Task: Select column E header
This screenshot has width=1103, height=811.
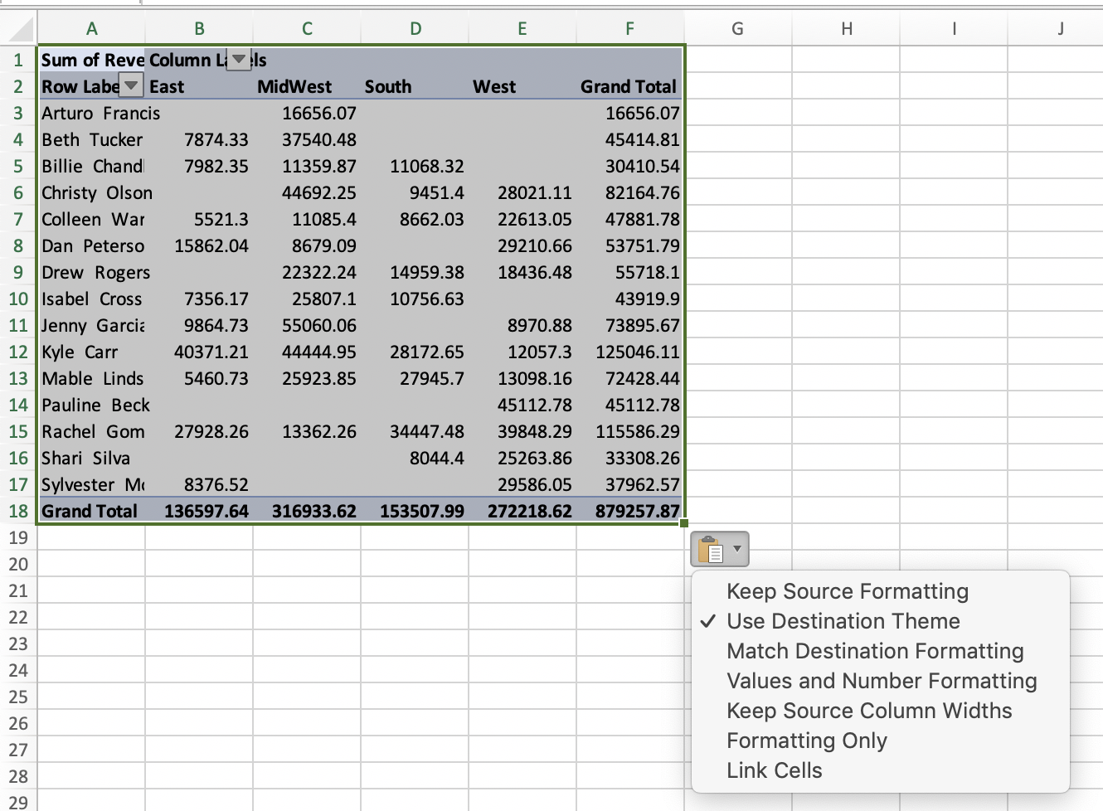Action: (x=522, y=28)
